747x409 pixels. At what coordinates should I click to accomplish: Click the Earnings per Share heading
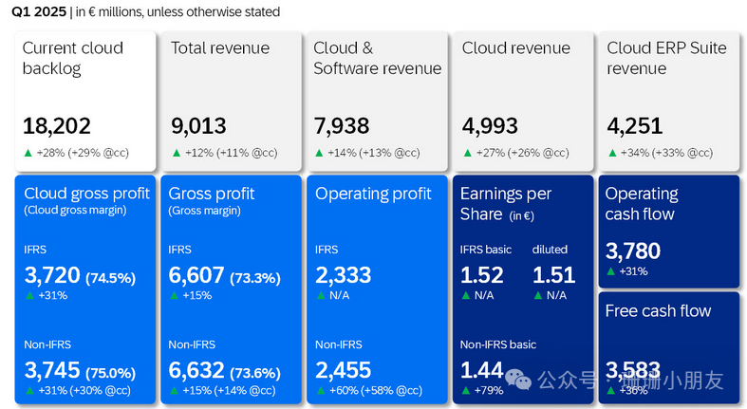[x=505, y=203]
